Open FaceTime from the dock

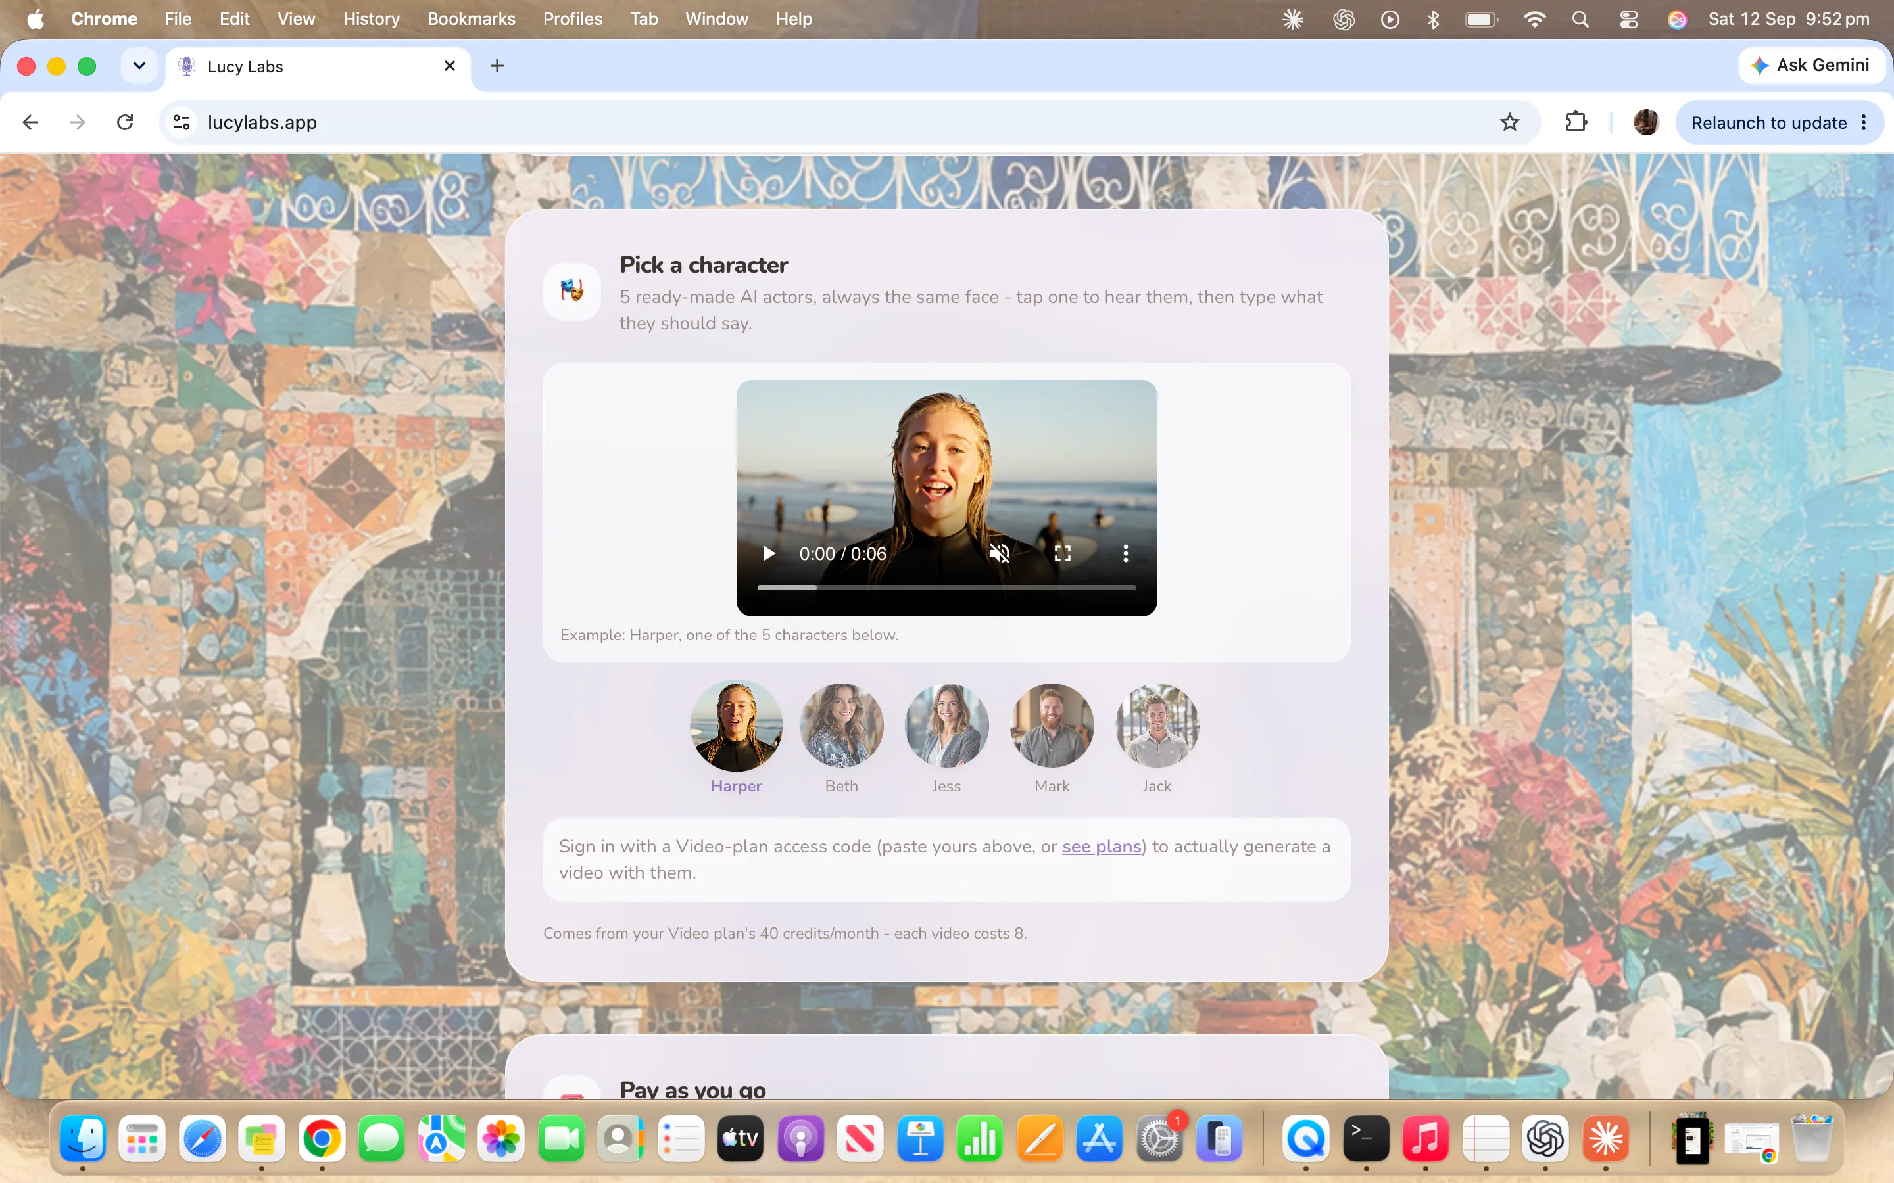[561, 1138]
